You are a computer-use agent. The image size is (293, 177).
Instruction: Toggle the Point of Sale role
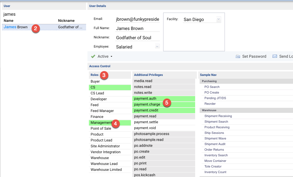[110, 129]
